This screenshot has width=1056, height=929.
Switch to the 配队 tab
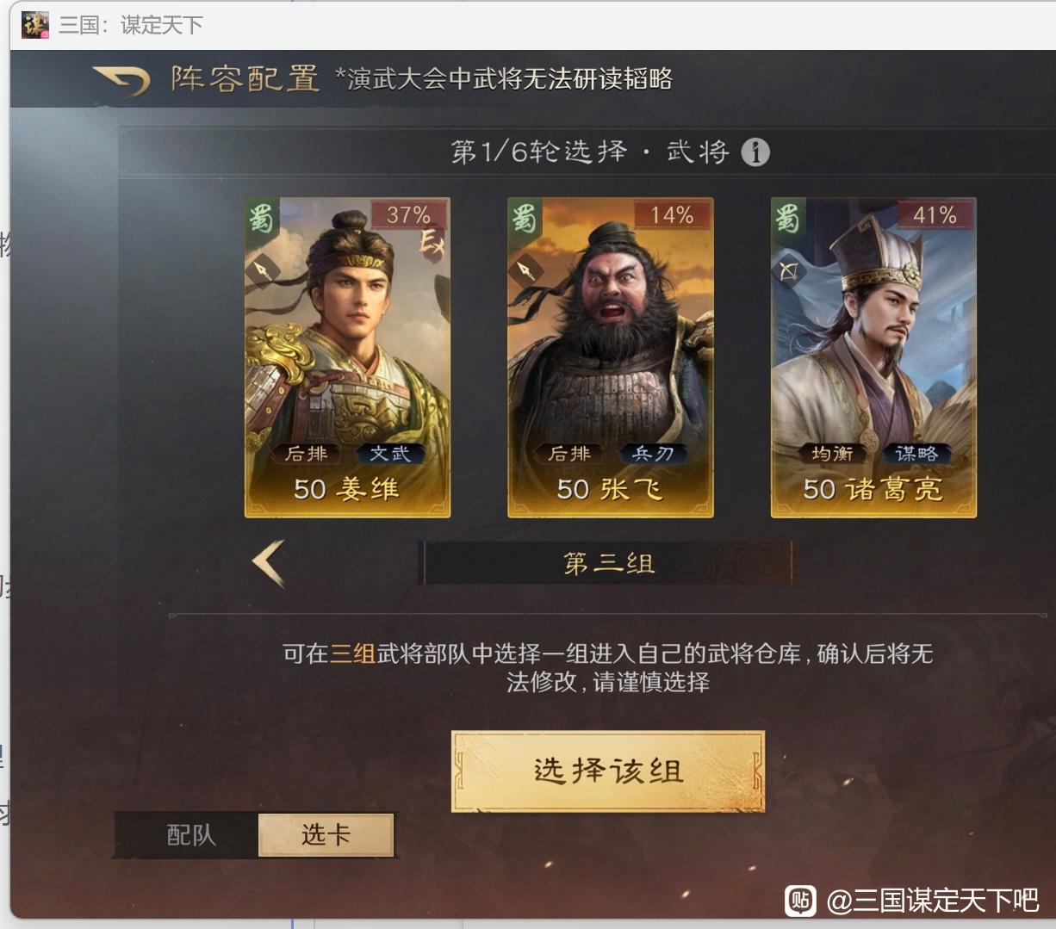(x=190, y=835)
